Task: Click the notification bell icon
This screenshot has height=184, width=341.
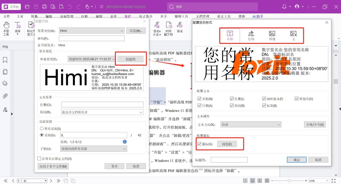Action: tap(284, 7)
